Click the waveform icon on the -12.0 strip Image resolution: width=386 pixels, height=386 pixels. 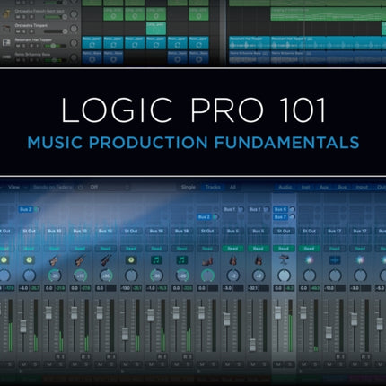335,259
